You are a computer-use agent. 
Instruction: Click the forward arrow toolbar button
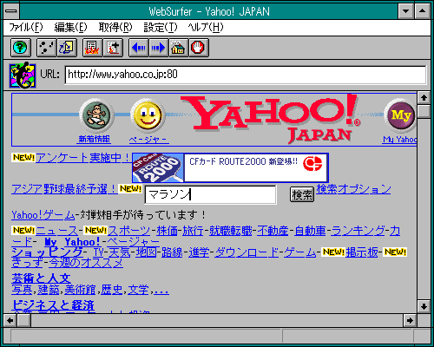pyautogui.click(x=158, y=48)
